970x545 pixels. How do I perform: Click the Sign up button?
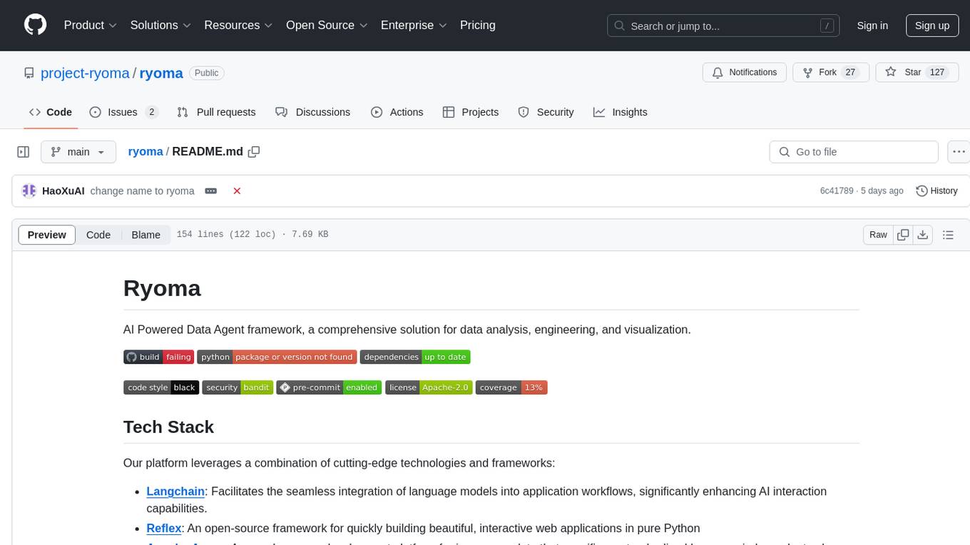click(x=932, y=26)
